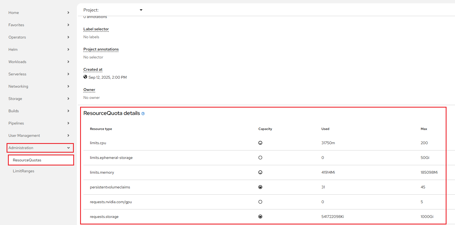
Task: Expand the Pipelines navigation section
Action: pos(39,123)
